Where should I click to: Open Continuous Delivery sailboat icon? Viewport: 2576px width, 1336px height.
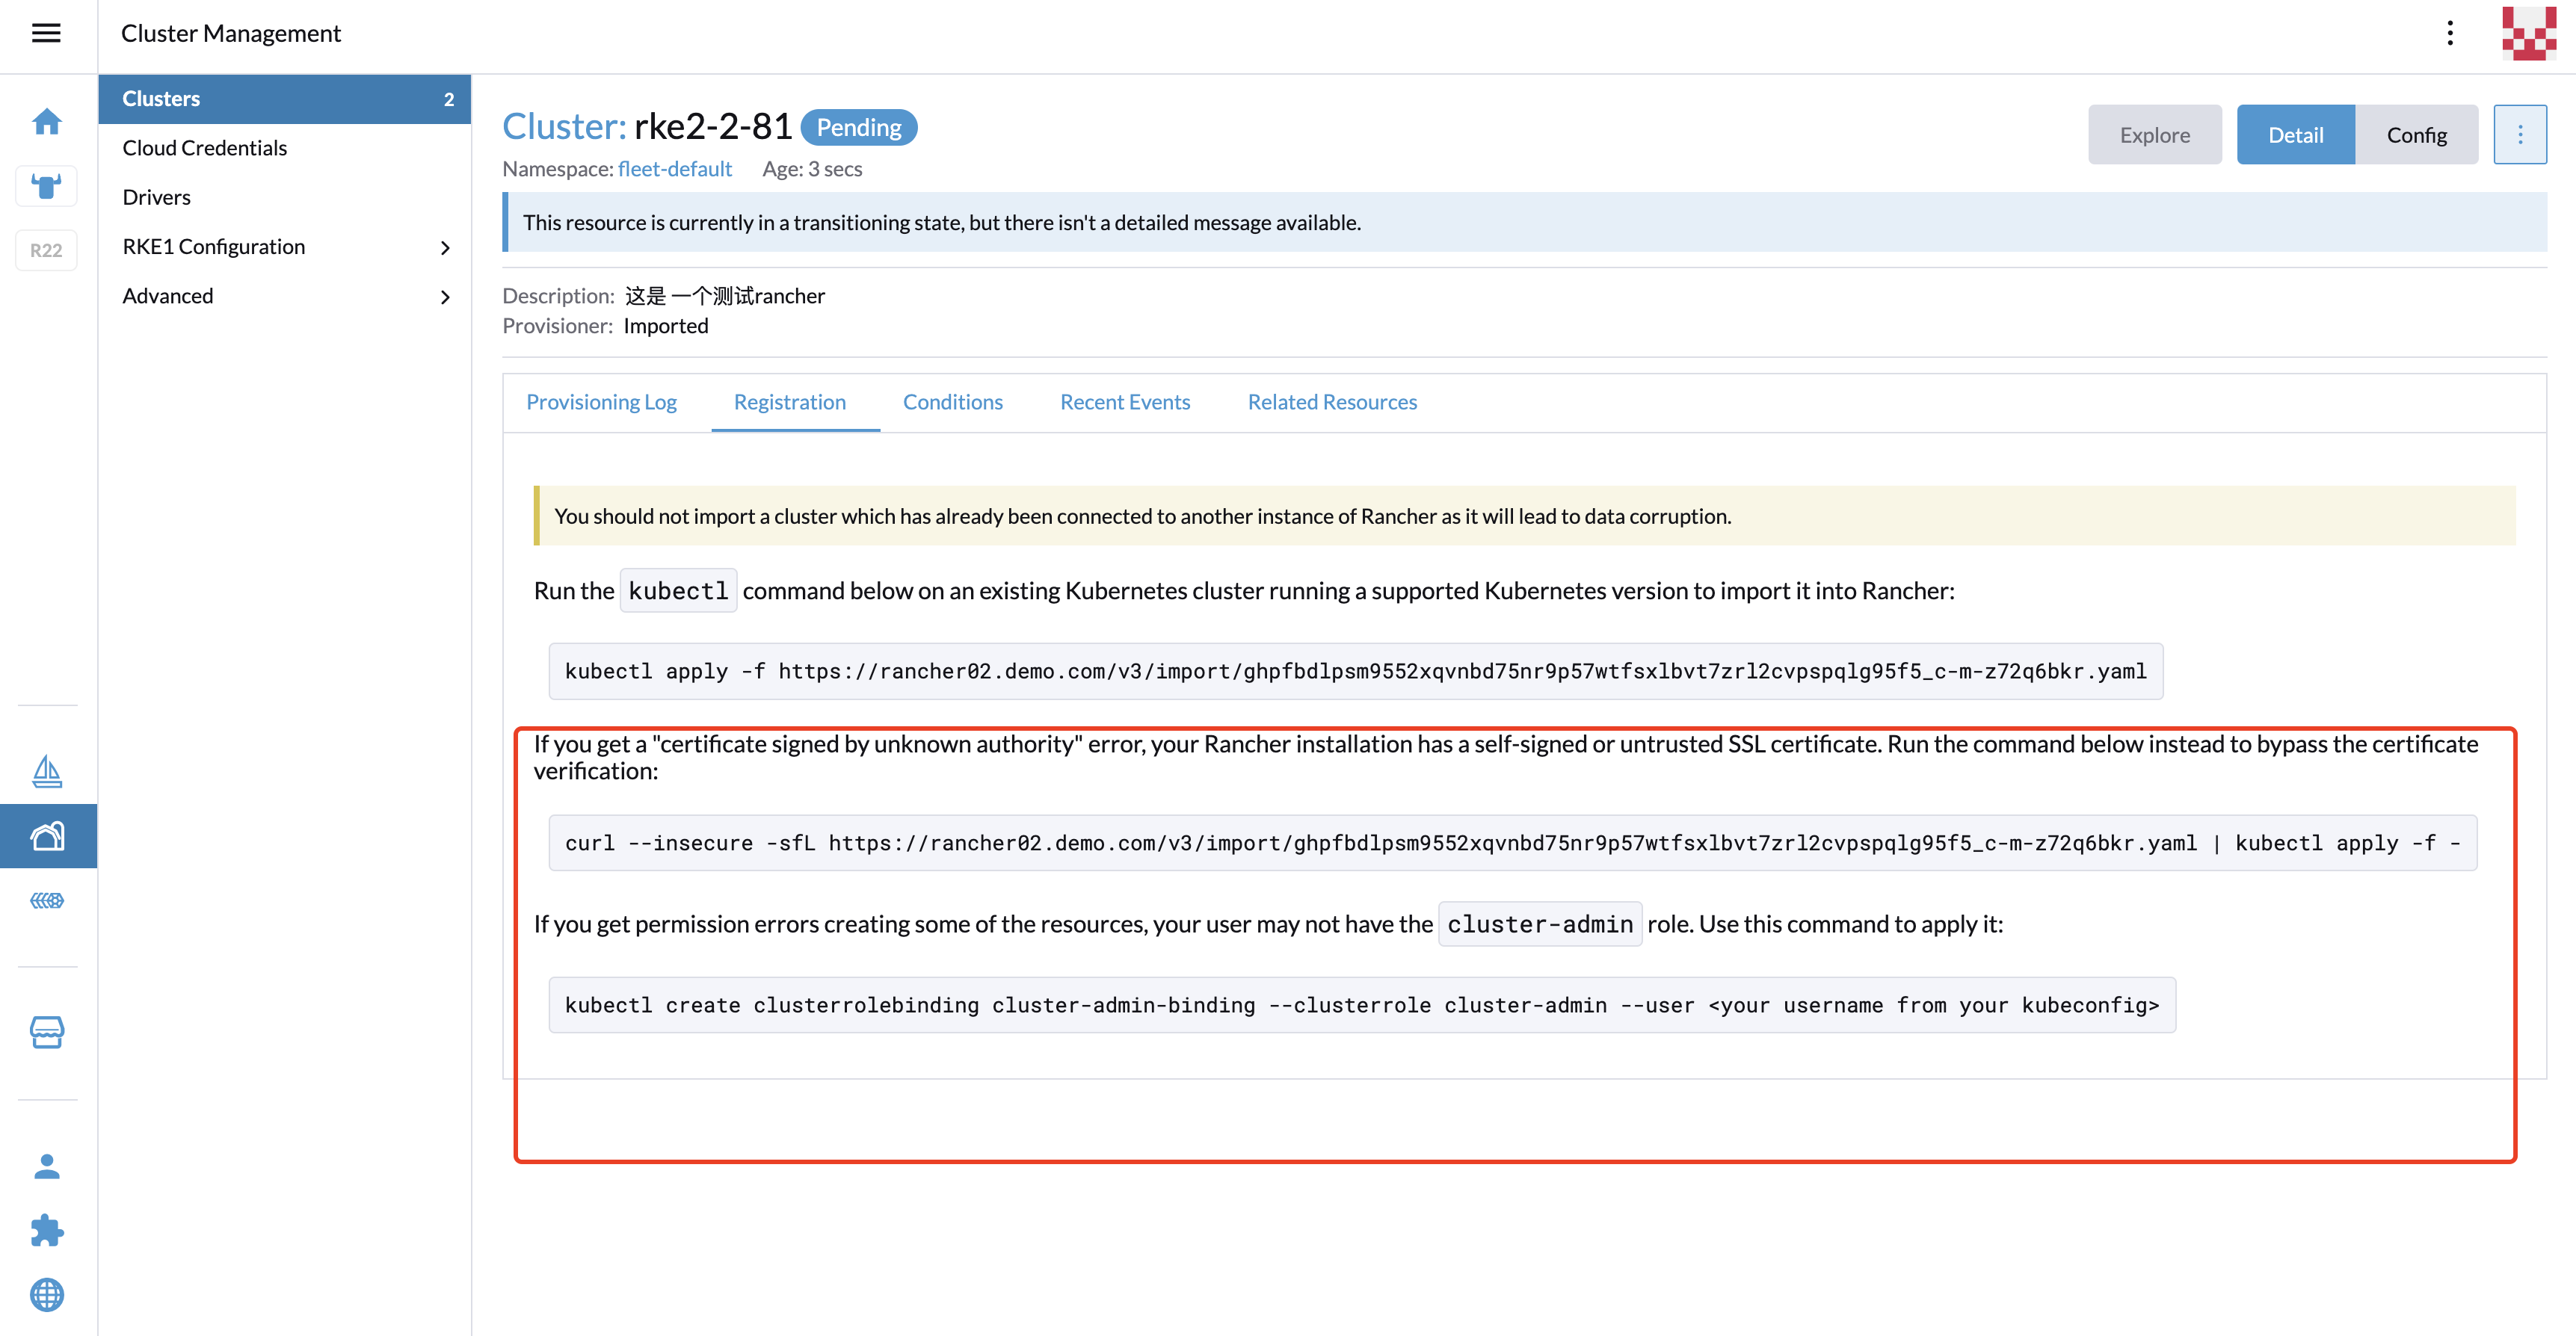47,771
